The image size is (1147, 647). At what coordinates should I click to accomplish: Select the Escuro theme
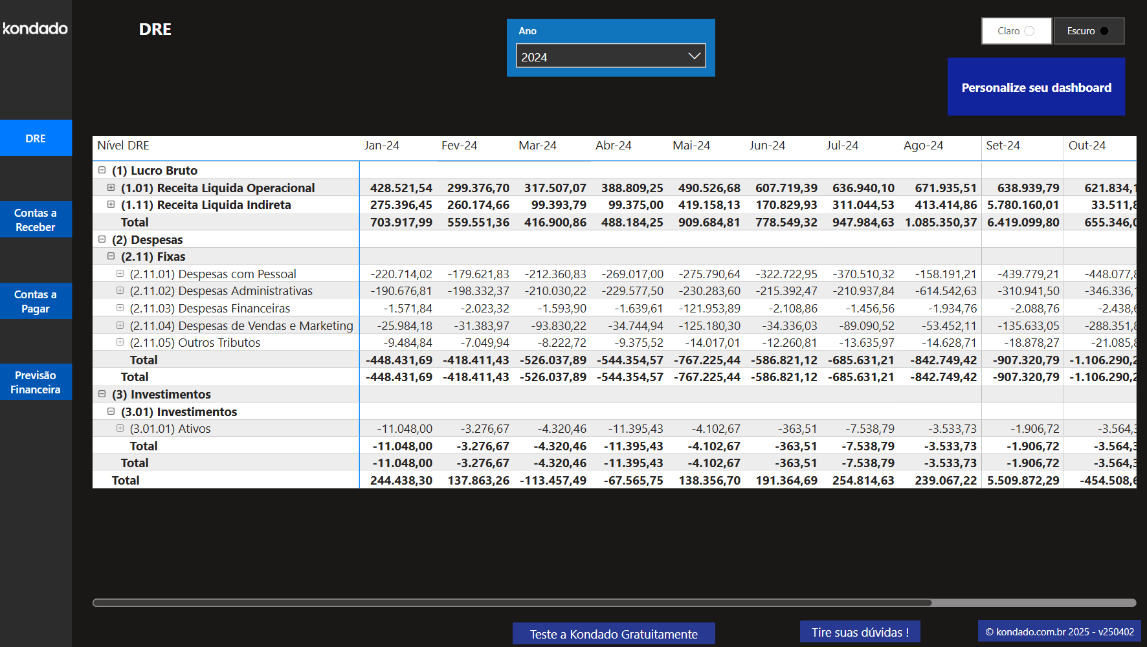1089,30
